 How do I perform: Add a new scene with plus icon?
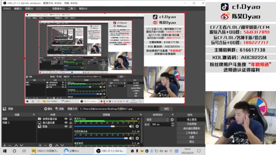point(5,145)
